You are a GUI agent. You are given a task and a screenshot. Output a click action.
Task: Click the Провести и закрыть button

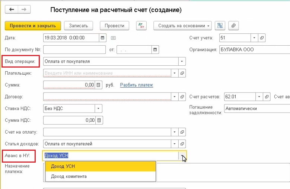click(x=32, y=26)
